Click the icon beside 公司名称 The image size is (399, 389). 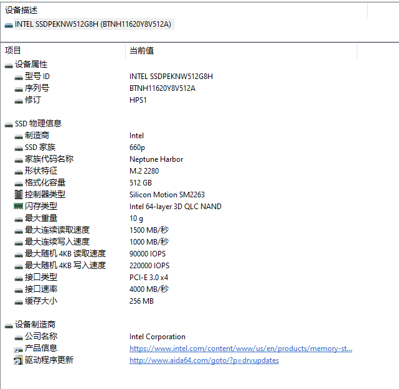19,337
